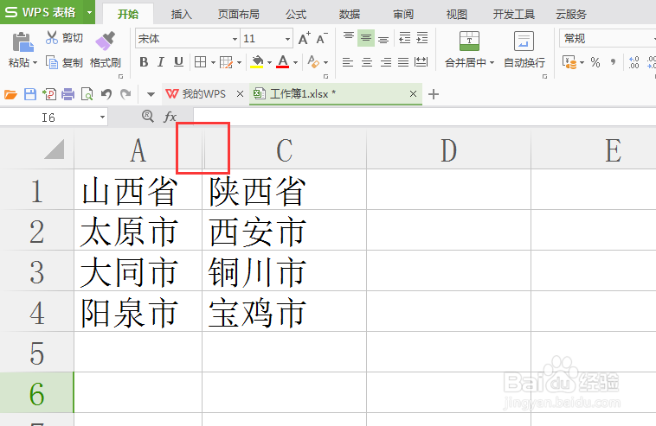Align text to bottom of cell

click(383, 38)
